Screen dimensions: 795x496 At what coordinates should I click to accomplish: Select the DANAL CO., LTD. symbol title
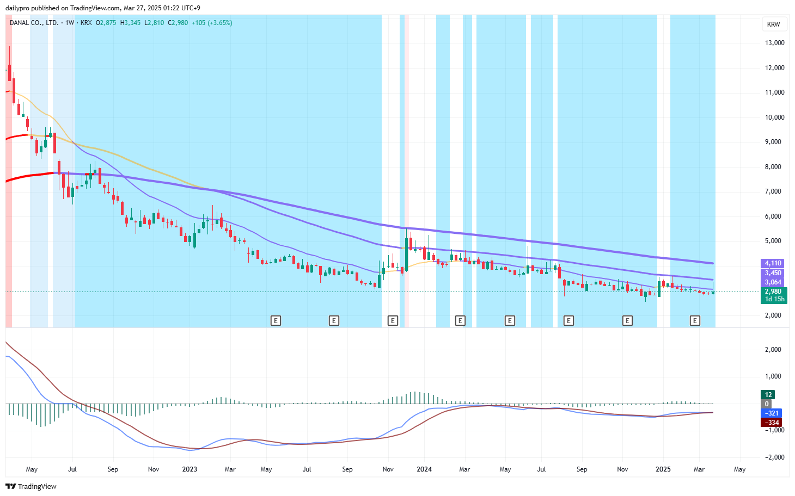coord(34,23)
